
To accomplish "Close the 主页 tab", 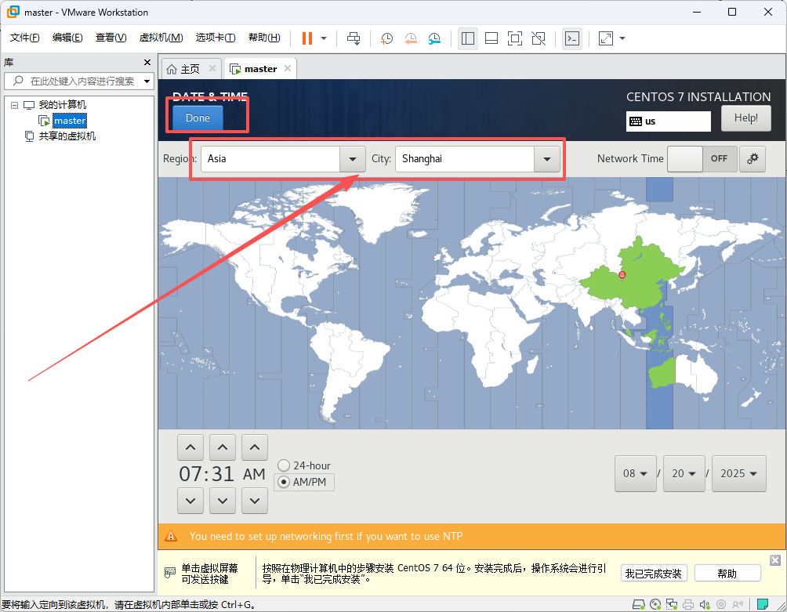I will coord(212,68).
